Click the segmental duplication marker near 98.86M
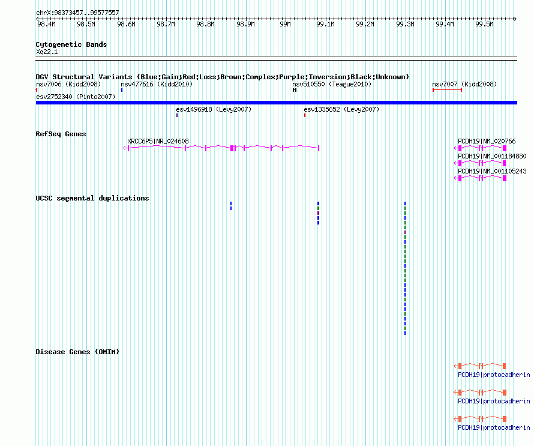The image size is (534, 446). [231, 206]
